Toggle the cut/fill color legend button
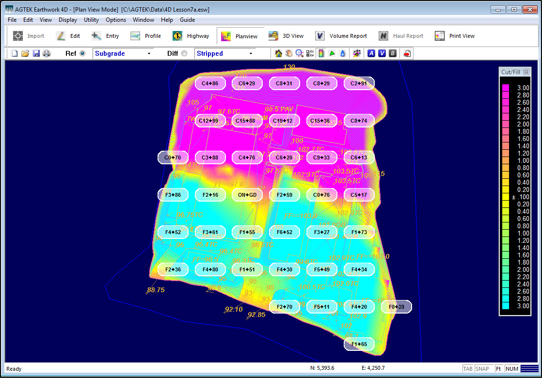The width and height of the screenshot is (542, 378). [321, 53]
